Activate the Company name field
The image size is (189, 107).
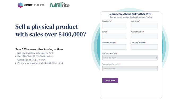click(x=114, y=47)
